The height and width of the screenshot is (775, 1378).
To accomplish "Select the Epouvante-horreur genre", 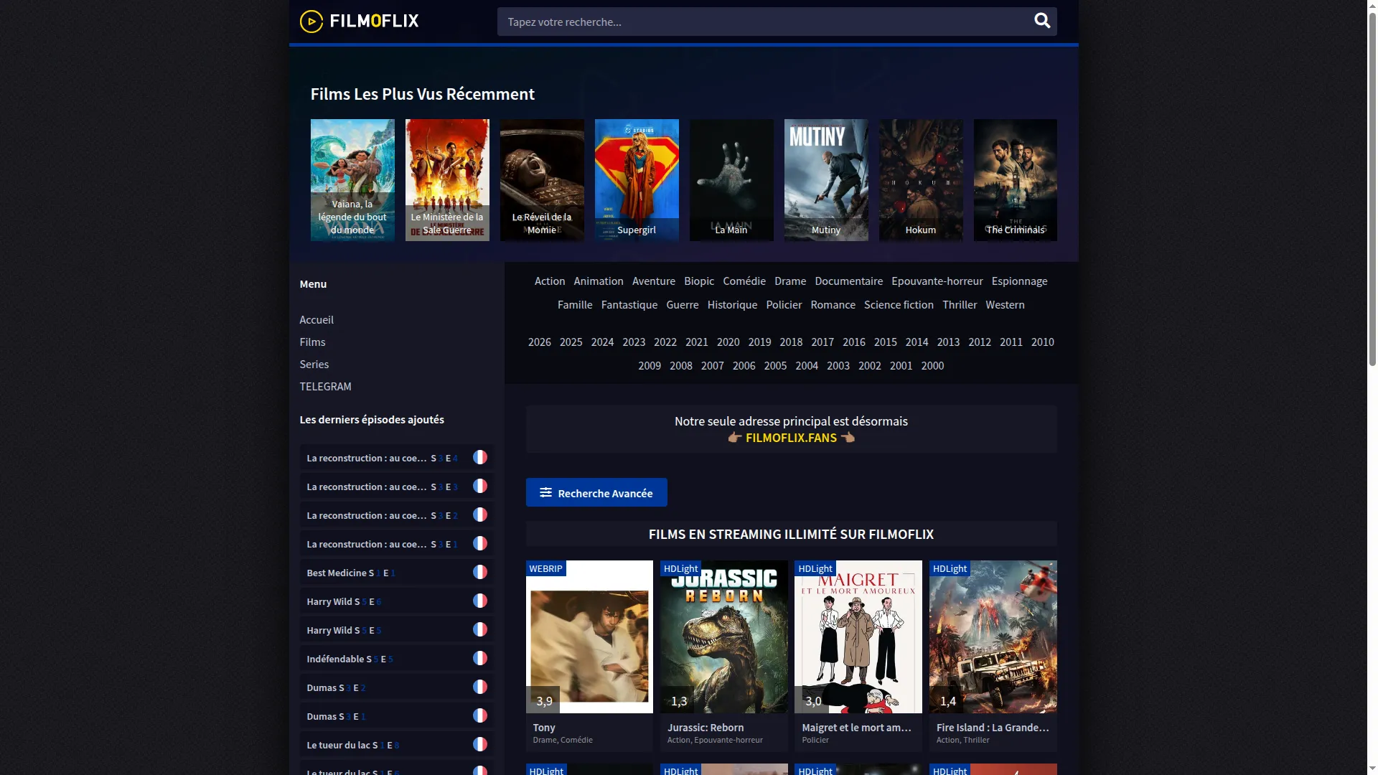I will (x=937, y=281).
